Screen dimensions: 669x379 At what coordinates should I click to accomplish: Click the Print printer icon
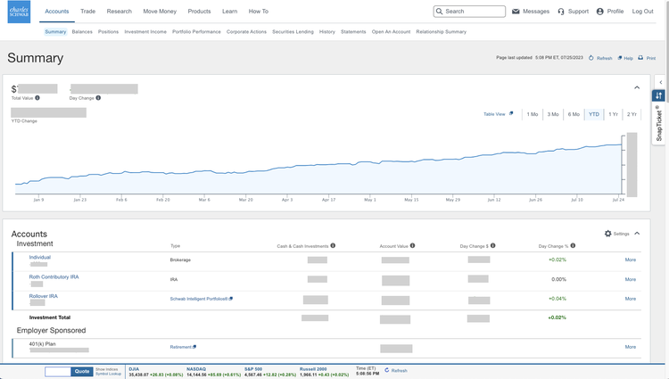tap(640, 58)
